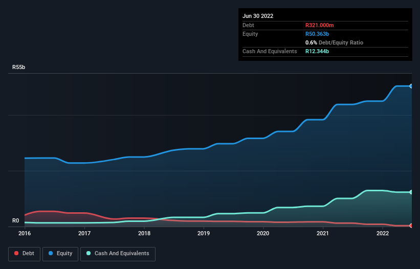This screenshot has width=420, height=269.
Task: Click the 2018 x-axis label
Action: pos(144,233)
